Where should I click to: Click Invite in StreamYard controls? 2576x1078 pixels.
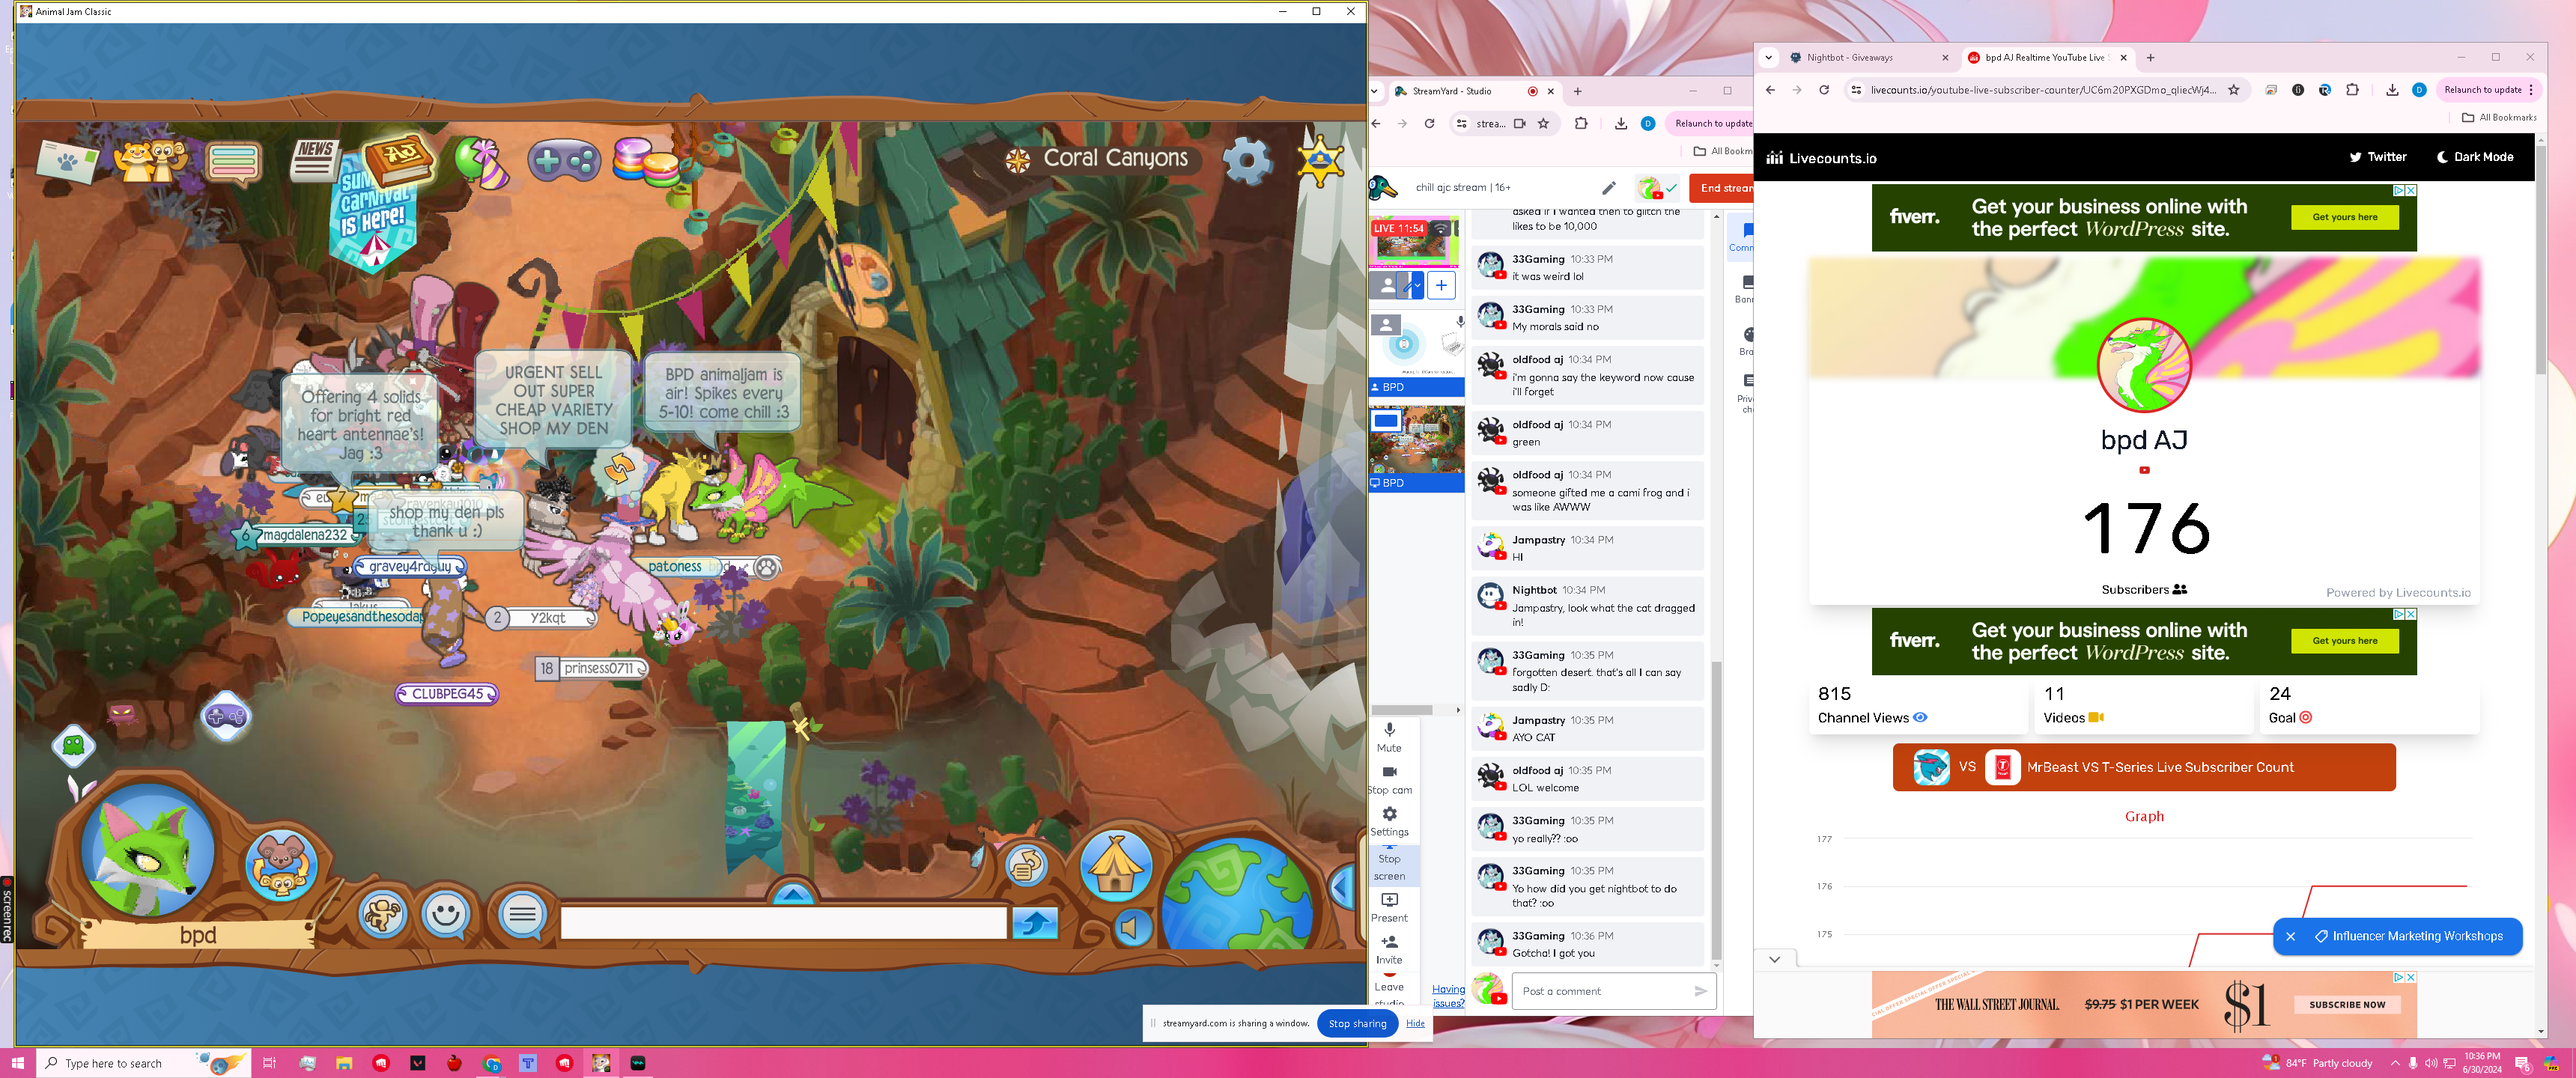tap(1389, 950)
